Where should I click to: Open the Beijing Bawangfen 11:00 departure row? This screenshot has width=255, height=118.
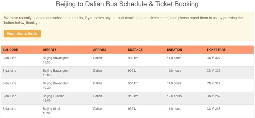coord(127,60)
